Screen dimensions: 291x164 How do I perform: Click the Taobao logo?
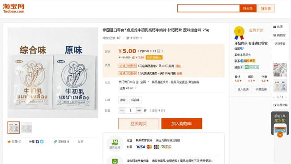pos(13,8)
